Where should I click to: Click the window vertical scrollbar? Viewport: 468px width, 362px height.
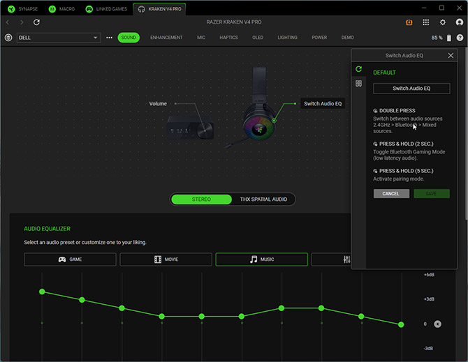pyautogui.click(x=466, y=134)
